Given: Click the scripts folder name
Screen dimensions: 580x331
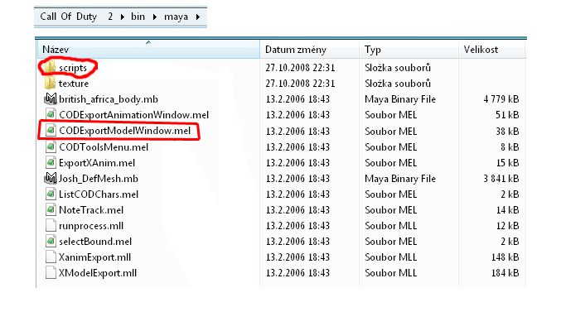Looking at the screenshot, I should [x=73, y=68].
